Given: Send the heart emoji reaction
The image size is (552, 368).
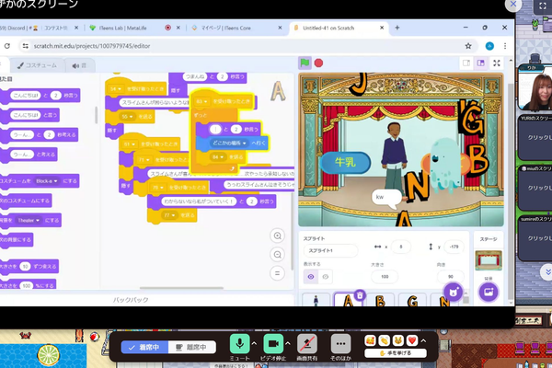Looking at the screenshot, I should (412, 340).
